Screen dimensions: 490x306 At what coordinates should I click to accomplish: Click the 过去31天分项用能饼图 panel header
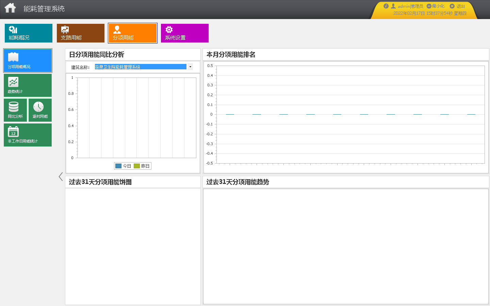133,182
